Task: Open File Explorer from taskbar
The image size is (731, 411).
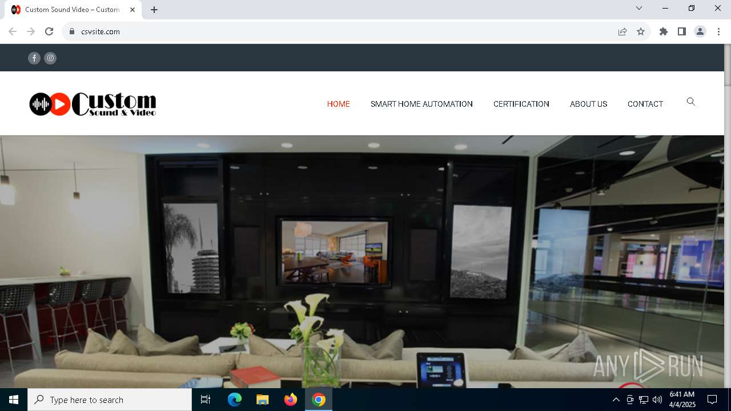Action: 262,400
